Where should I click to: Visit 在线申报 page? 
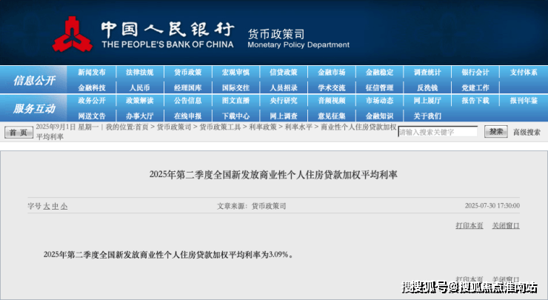tap(187, 116)
